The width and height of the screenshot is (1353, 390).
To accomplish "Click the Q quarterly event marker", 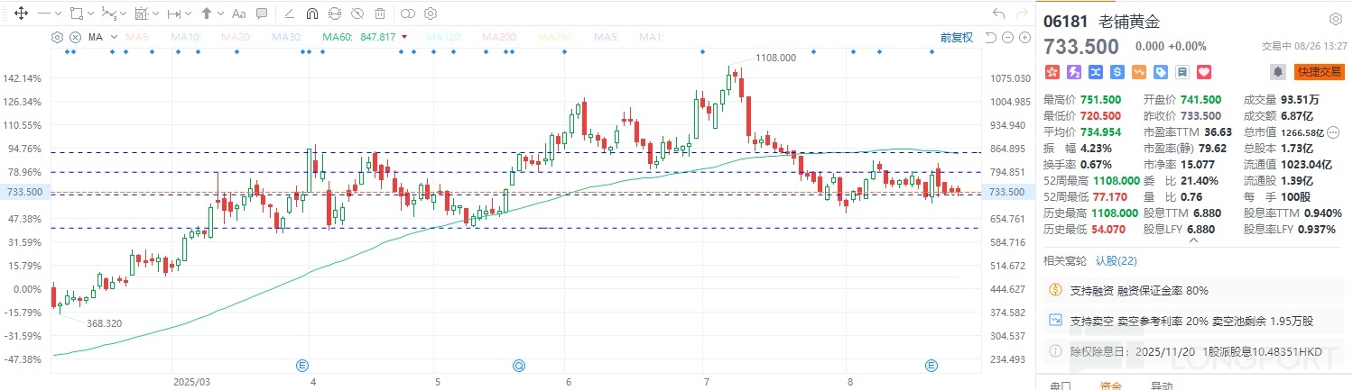I will [x=518, y=365].
